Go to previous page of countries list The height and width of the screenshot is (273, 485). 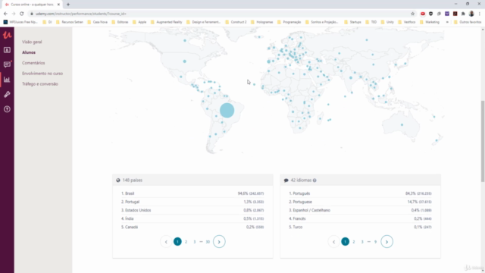click(x=166, y=242)
